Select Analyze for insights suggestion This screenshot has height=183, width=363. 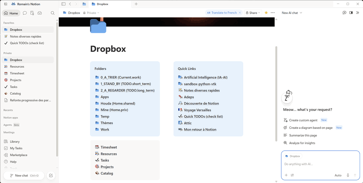click(299, 143)
